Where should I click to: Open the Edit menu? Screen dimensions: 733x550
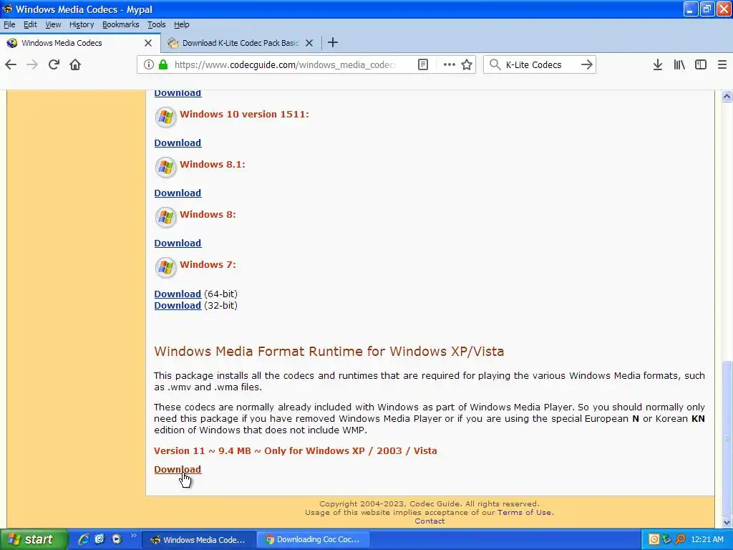[x=30, y=24]
